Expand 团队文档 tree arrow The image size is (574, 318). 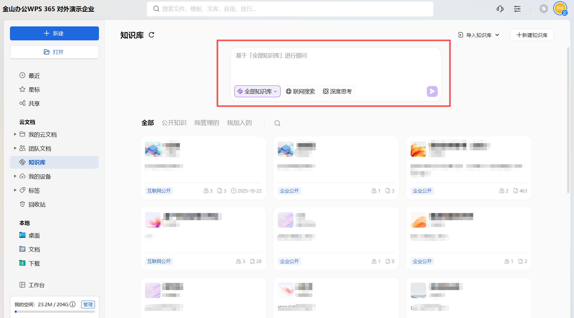click(15, 148)
